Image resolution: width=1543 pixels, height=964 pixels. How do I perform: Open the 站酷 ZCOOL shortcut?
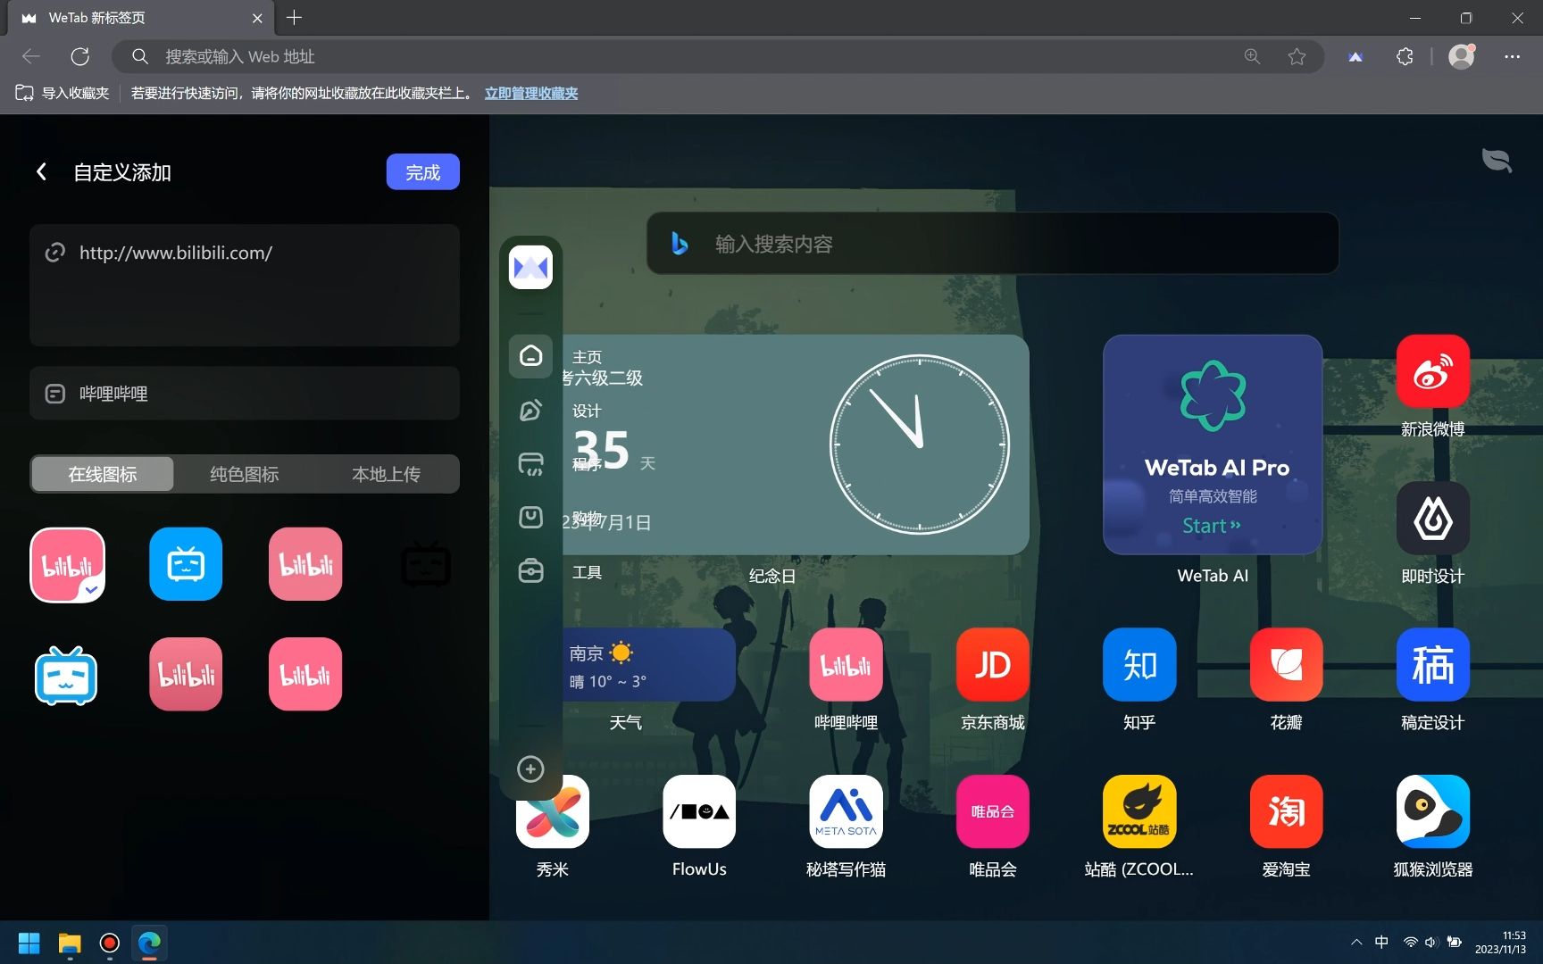(1139, 811)
